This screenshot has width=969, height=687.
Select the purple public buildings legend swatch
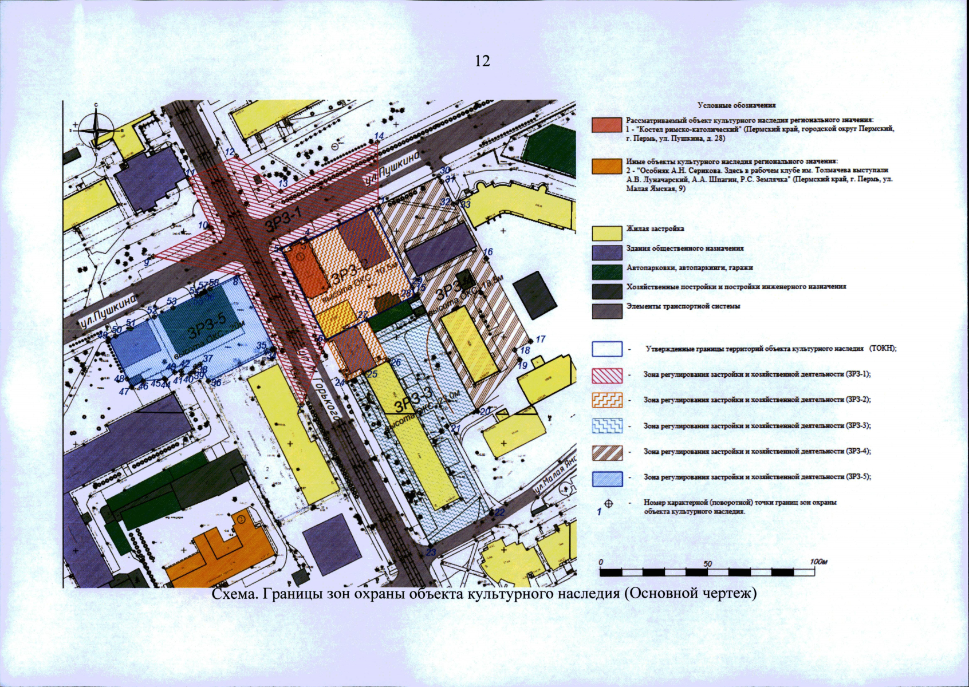(x=607, y=252)
